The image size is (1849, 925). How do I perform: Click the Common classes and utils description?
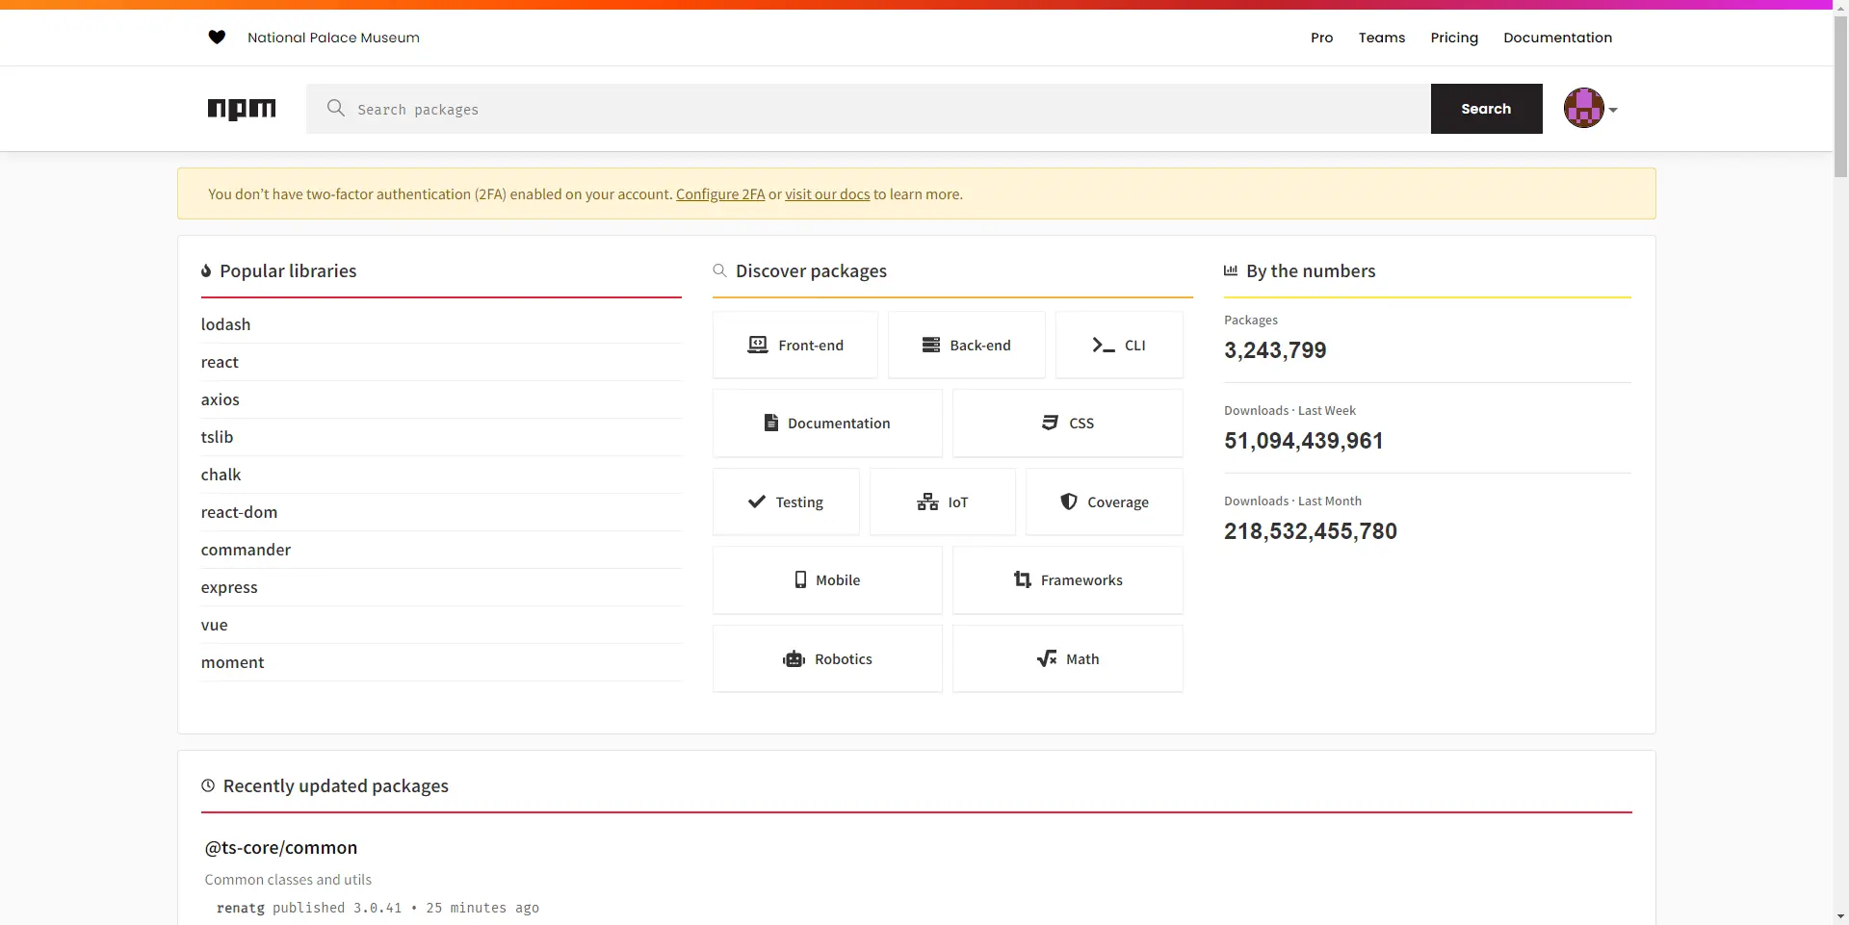(x=288, y=880)
